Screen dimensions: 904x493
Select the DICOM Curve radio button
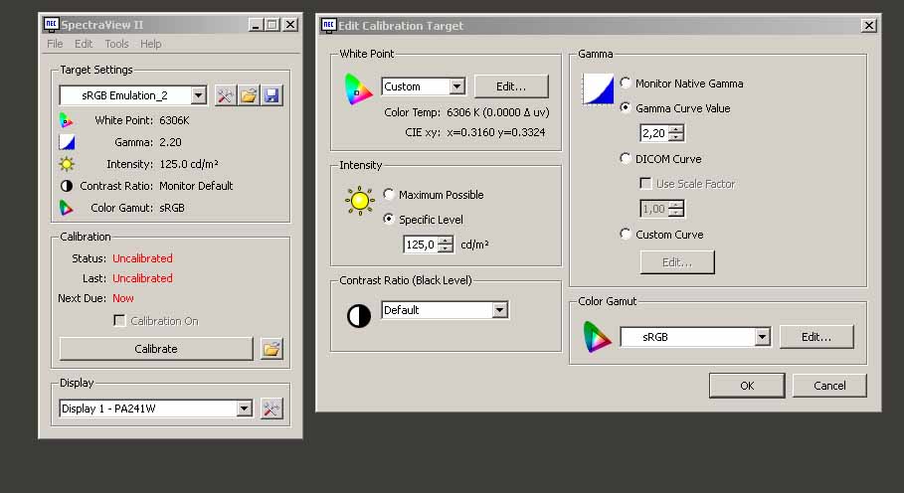(x=626, y=159)
